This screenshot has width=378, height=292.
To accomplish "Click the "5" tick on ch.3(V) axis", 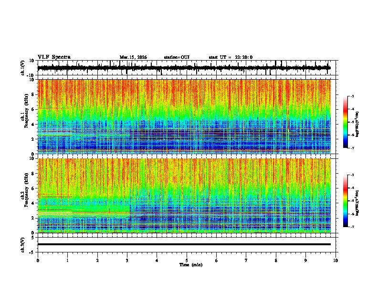I will click(x=33, y=238).
